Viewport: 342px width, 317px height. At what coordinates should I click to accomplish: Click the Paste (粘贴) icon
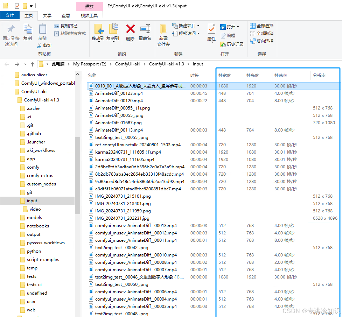pyautogui.click(x=42, y=29)
